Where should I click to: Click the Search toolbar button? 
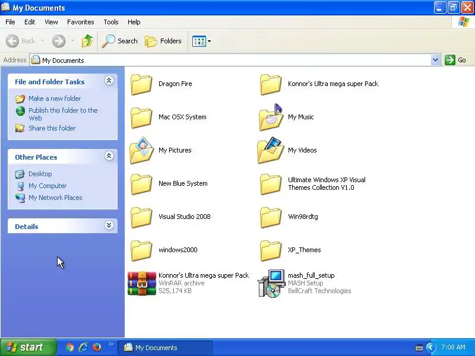(x=120, y=41)
